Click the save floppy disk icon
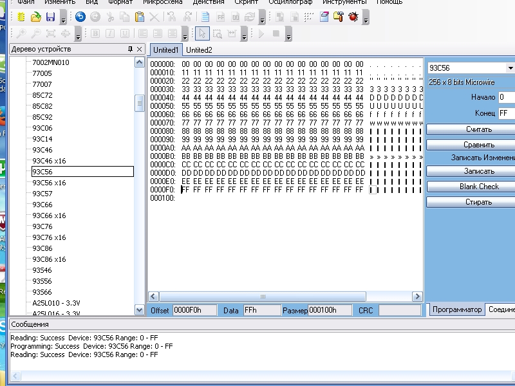Viewport: 515px width, 386px height. pyautogui.click(x=50, y=17)
